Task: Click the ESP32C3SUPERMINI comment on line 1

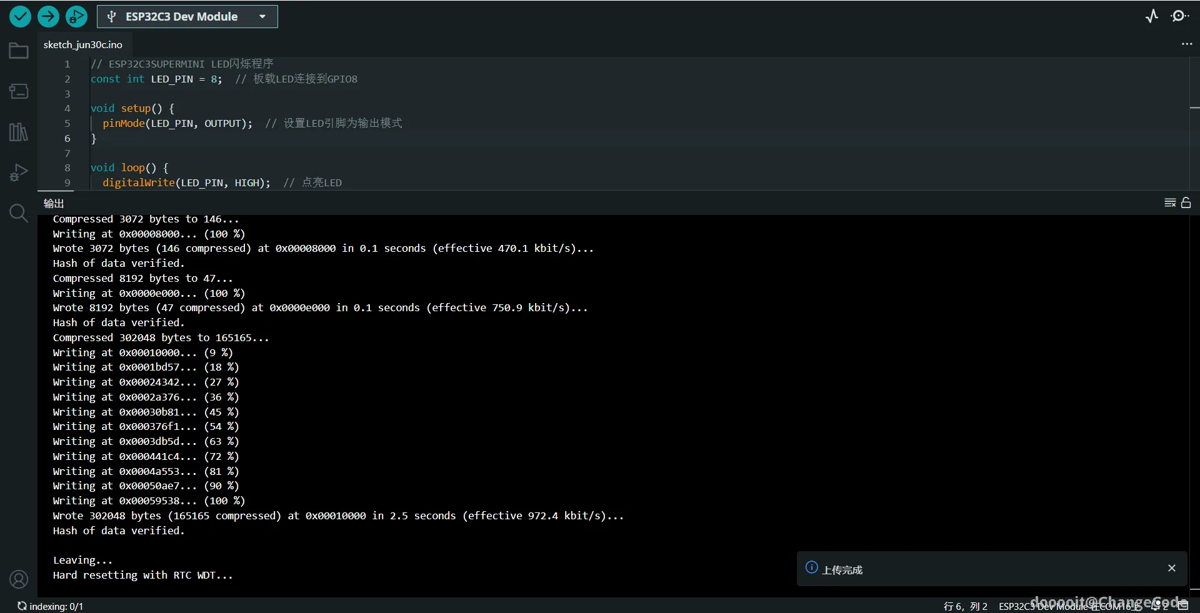Action: click(182, 64)
